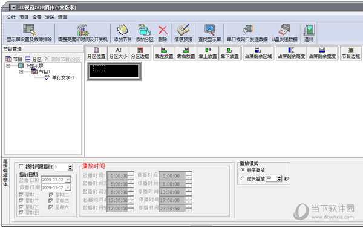Click 分区大小 tool

coord(118,53)
